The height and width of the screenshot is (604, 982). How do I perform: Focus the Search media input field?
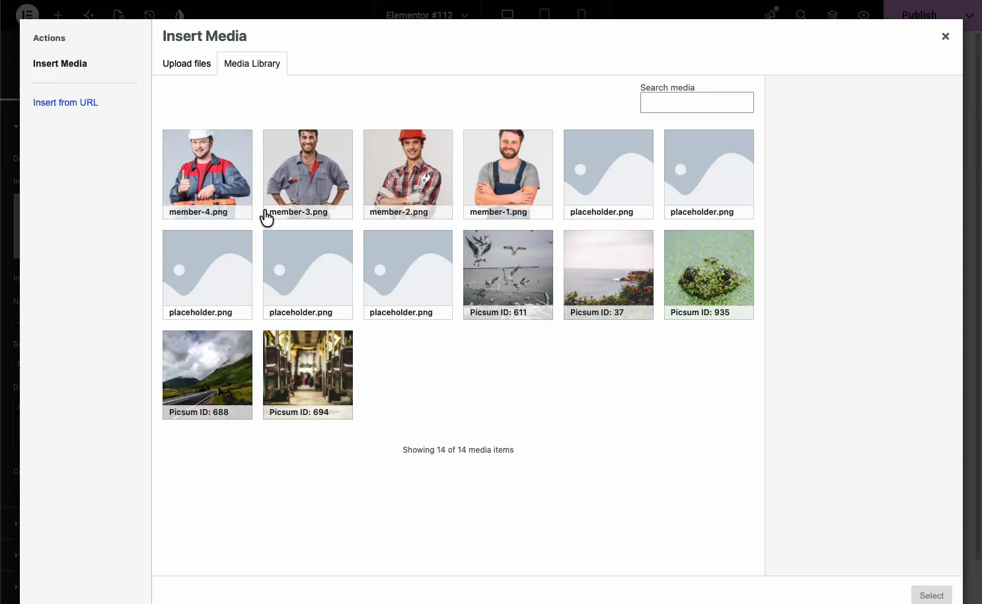(697, 102)
